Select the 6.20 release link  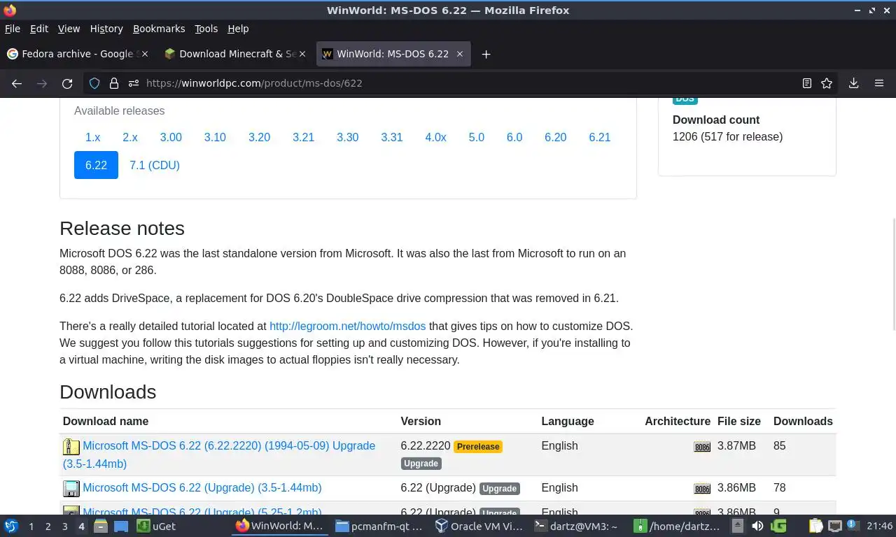click(x=556, y=137)
